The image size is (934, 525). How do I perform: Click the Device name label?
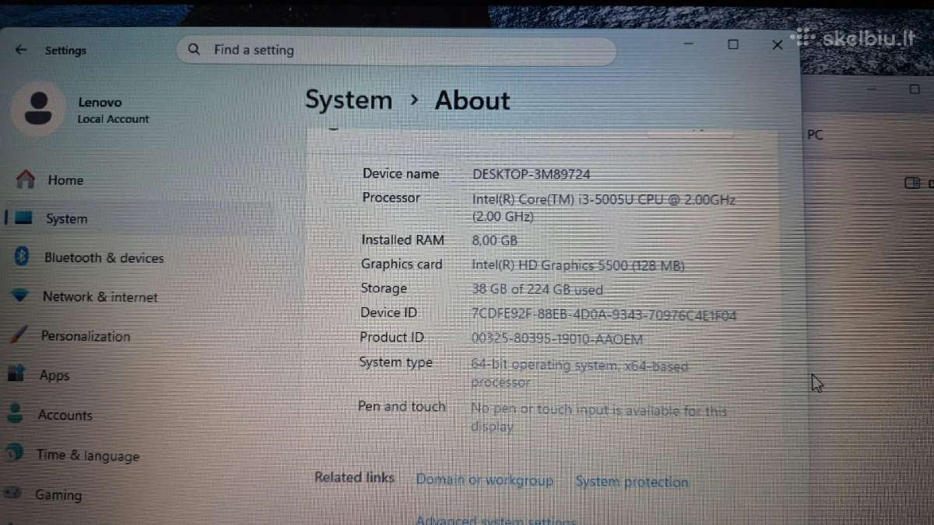[401, 173]
